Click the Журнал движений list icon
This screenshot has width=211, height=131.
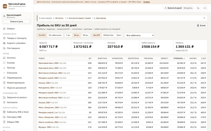pyautogui.click(x=4, y=88)
